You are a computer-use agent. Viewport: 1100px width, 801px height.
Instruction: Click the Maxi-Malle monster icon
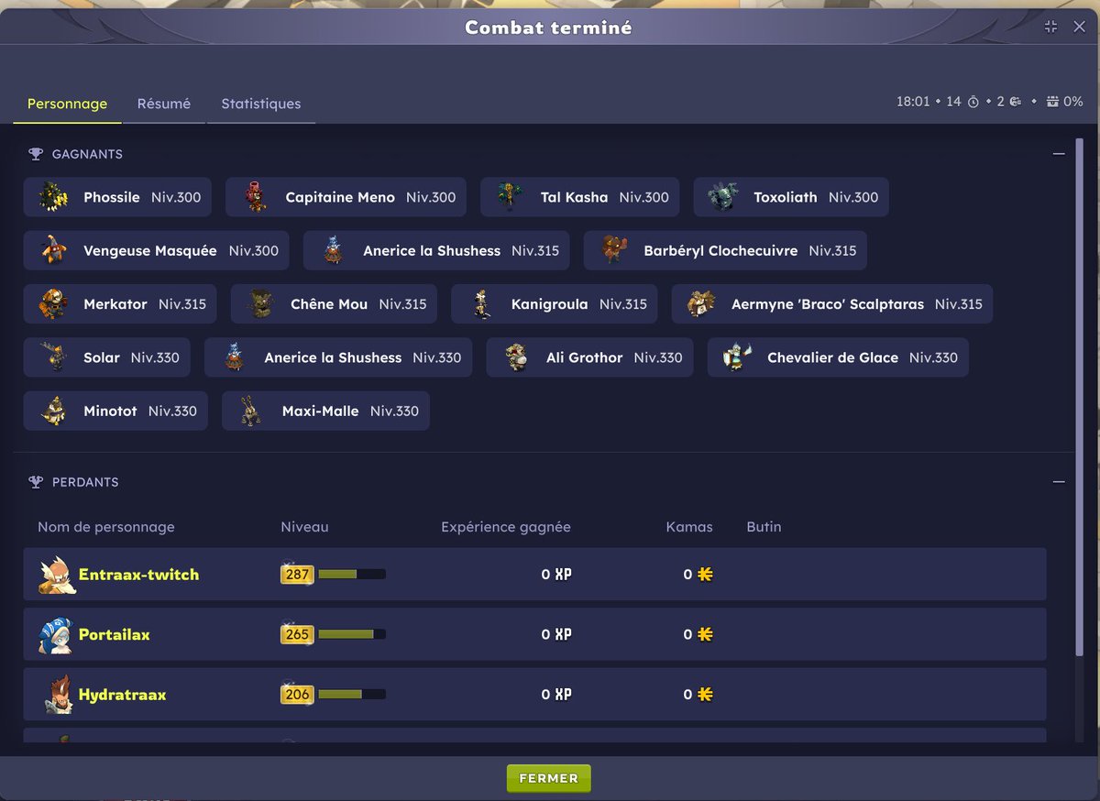tap(252, 411)
